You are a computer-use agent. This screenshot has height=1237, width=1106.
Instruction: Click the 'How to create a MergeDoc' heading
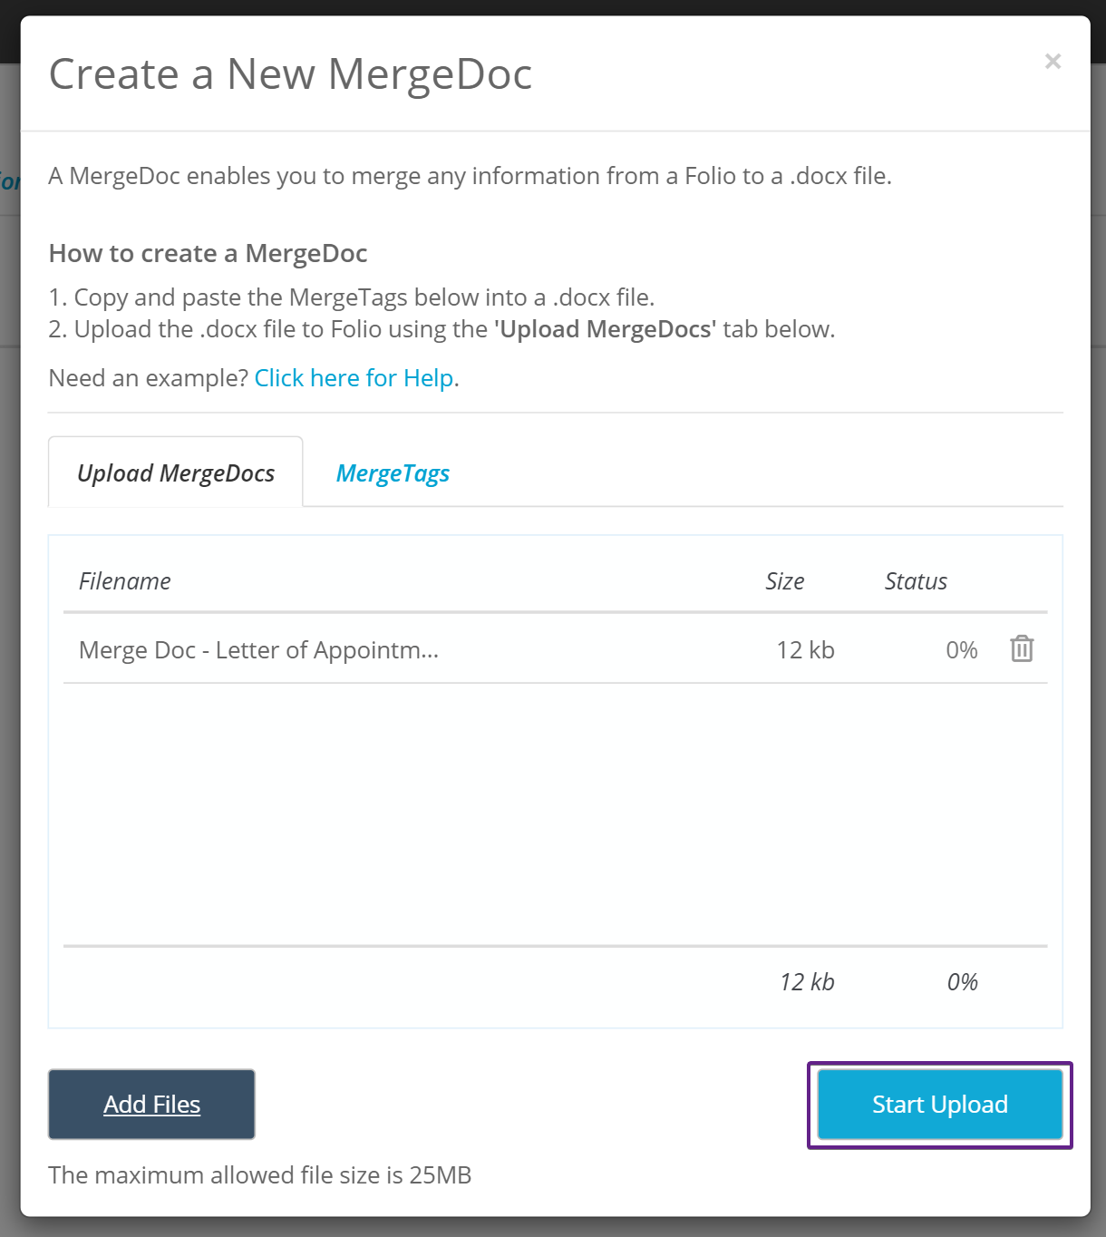pyautogui.click(x=208, y=253)
